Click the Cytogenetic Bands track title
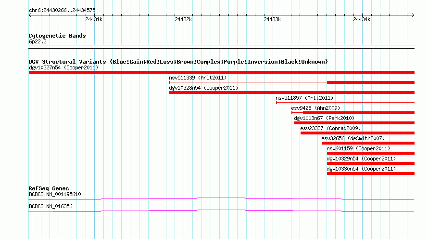This screenshot has width=428, height=239. coord(57,36)
